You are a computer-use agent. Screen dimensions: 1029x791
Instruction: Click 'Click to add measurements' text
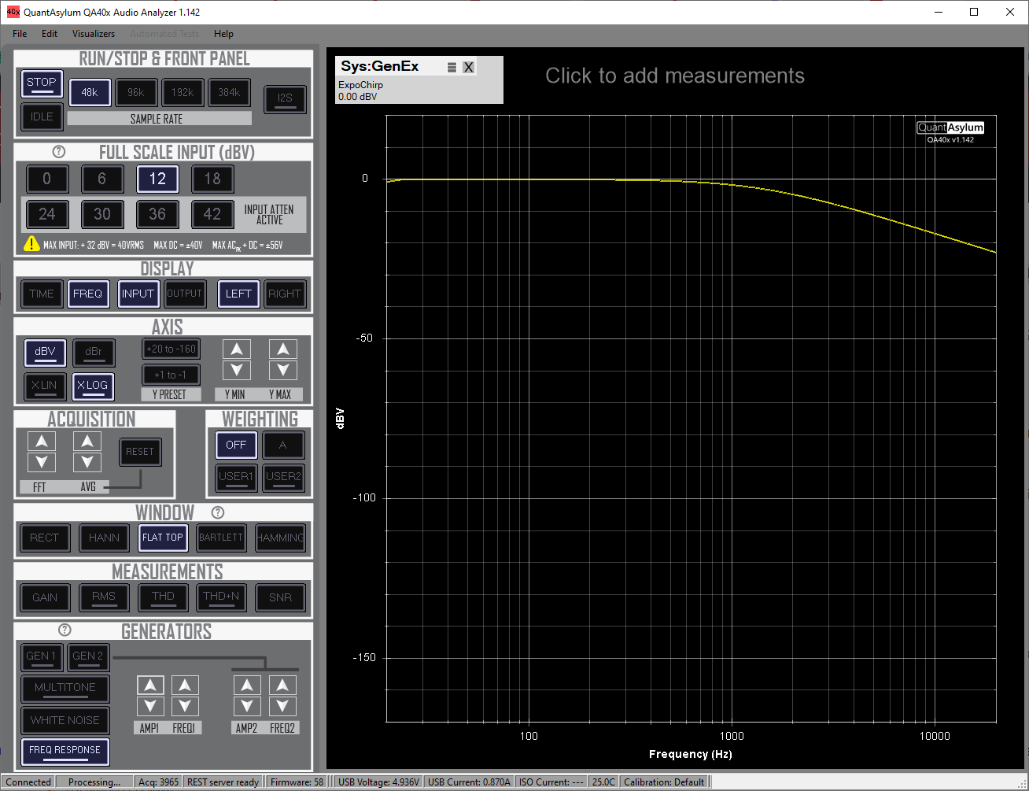tap(675, 76)
